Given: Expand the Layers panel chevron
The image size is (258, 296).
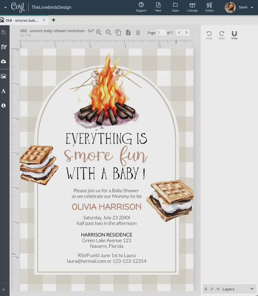Looking at the screenshot, I should (252, 289).
